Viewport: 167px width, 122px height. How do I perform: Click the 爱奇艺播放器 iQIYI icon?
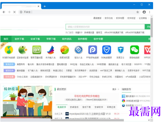point(37,50)
